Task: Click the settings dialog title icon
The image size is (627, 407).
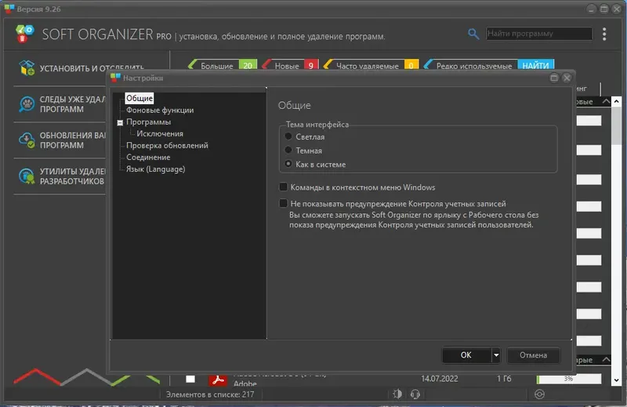Action: (115, 78)
